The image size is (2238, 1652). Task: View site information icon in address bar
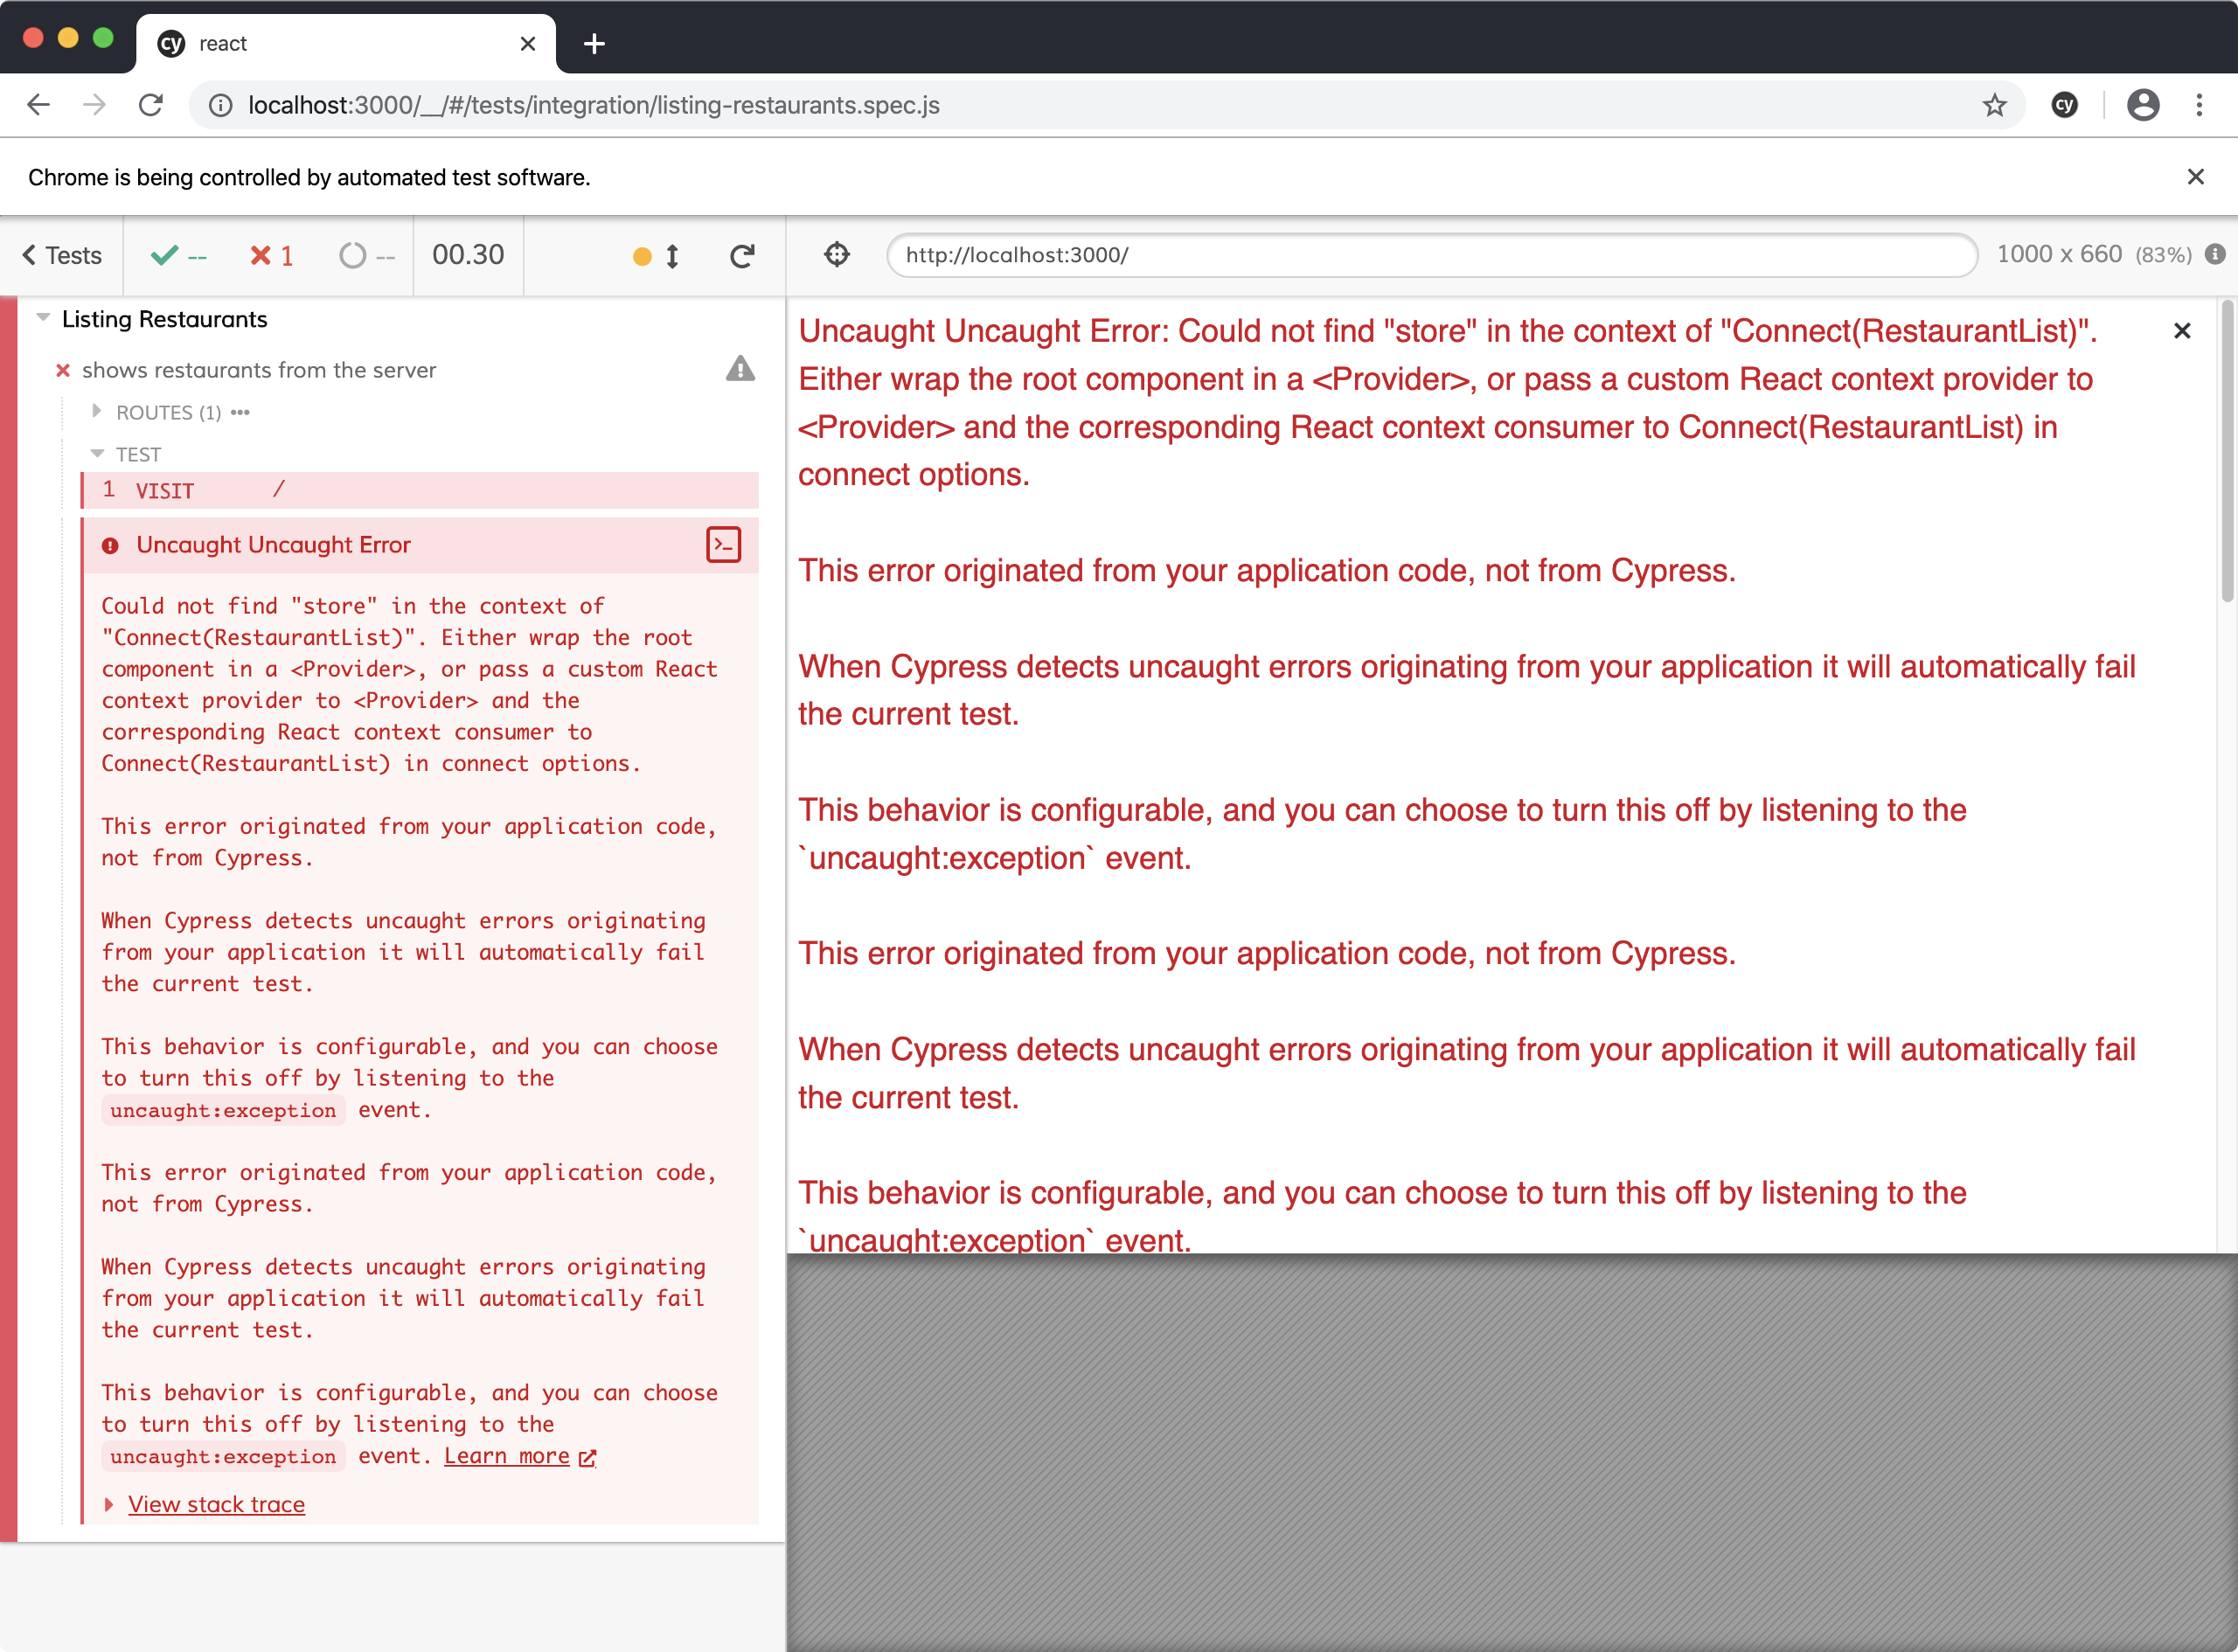[221, 105]
